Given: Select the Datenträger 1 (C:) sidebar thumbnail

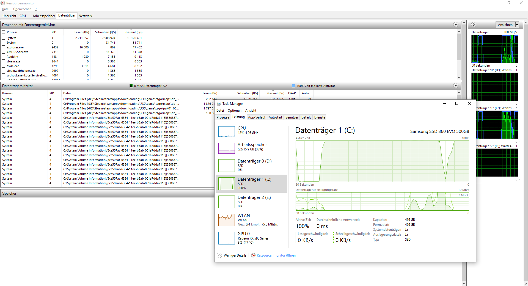Looking at the screenshot, I should 227,184.
